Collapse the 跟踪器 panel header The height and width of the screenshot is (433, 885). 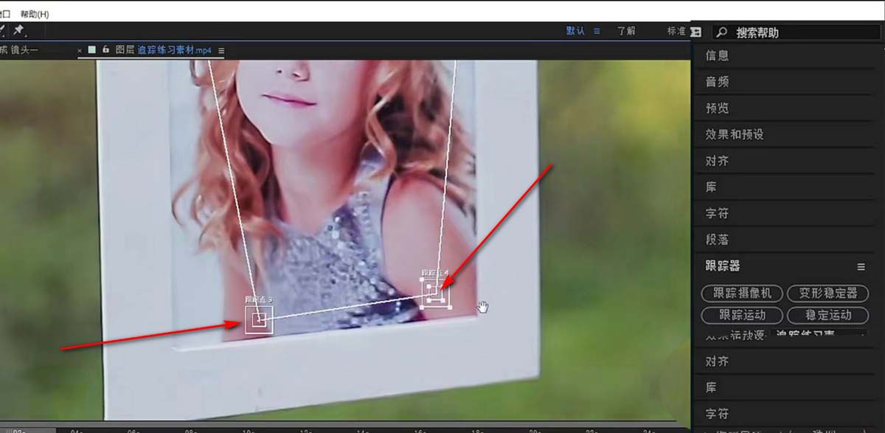click(723, 266)
